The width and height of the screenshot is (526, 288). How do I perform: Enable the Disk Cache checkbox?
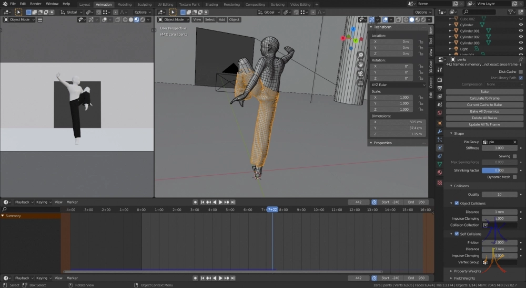(x=521, y=71)
